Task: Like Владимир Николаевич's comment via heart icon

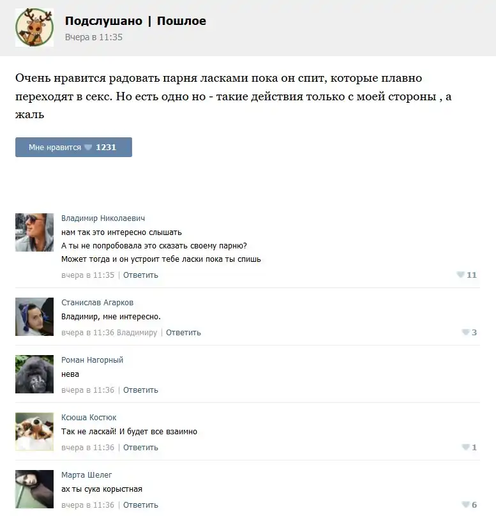Action: coord(460,275)
